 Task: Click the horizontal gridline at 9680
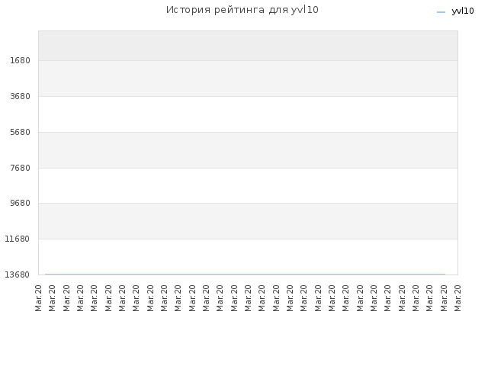(248, 204)
